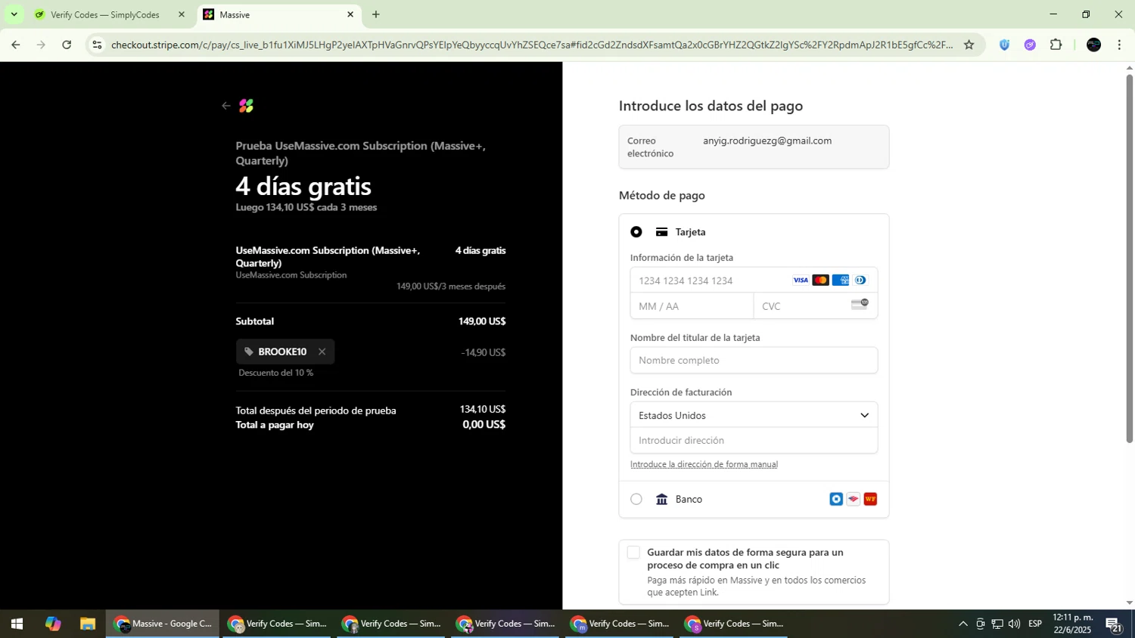
Task: Click the browser forward button
Action: [x=41, y=45]
